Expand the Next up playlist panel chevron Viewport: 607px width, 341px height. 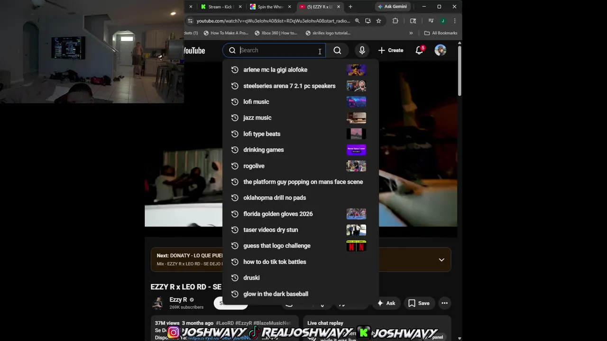coord(441,260)
